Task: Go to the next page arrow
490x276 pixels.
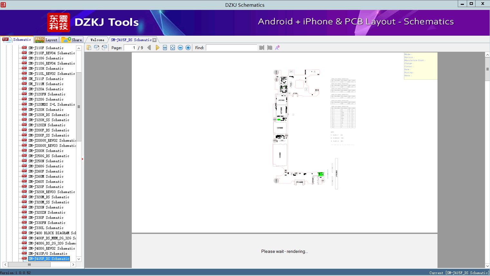Action: tap(157, 48)
